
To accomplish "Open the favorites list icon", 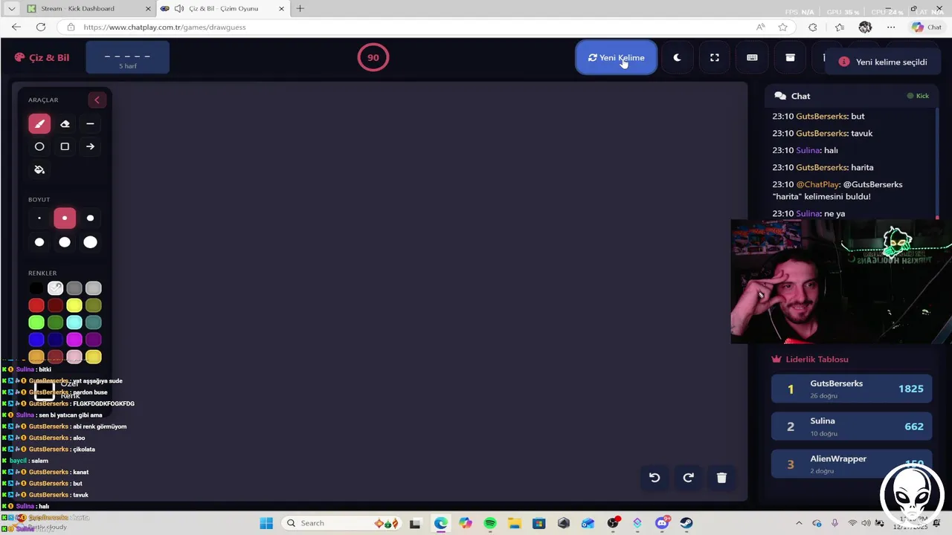I will (840, 27).
